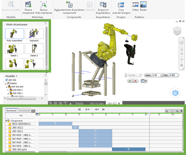Select 200-351:2 row in storyboard
Image resolution: width=186 pixels, height=155 pixels.
point(20,128)
